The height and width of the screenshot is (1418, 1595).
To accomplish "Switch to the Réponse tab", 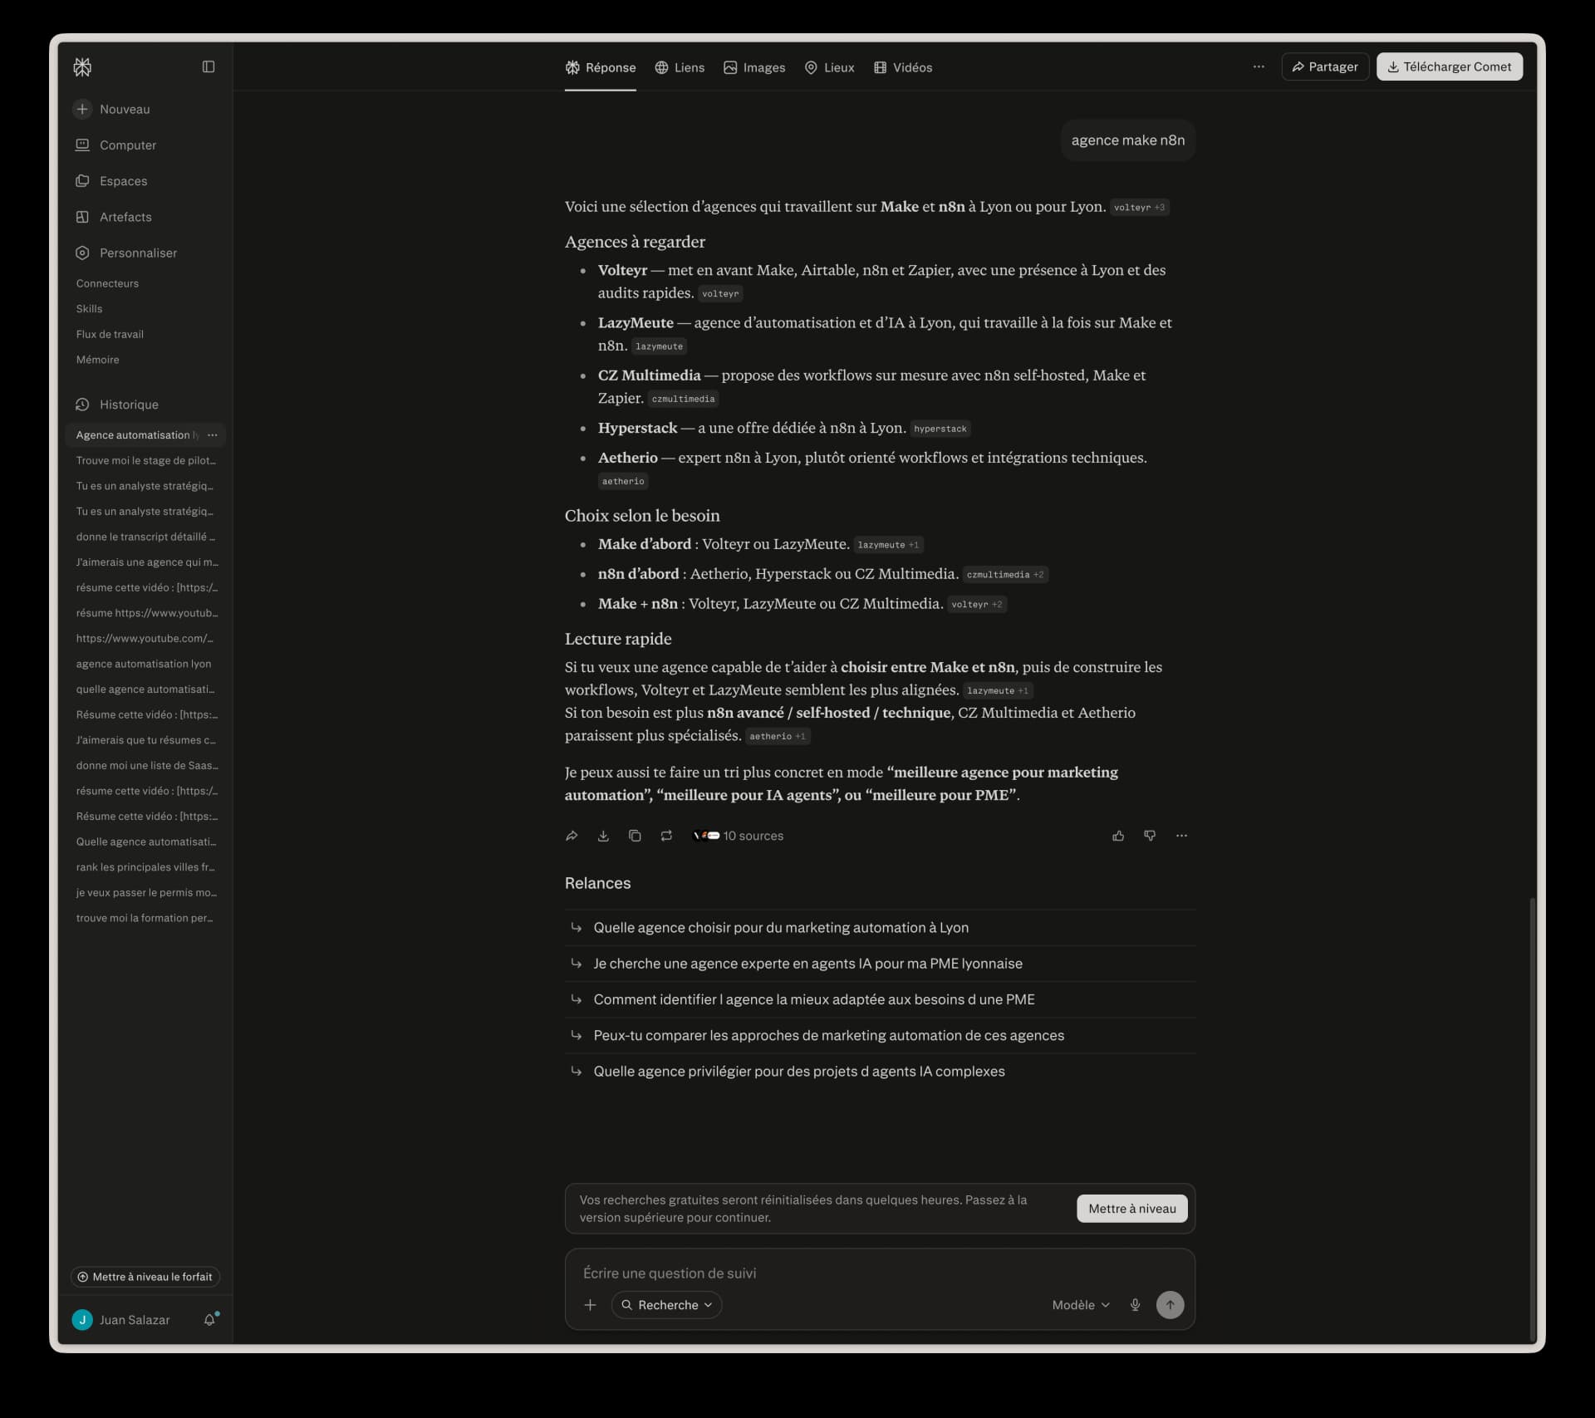I will tap(600, 67).
